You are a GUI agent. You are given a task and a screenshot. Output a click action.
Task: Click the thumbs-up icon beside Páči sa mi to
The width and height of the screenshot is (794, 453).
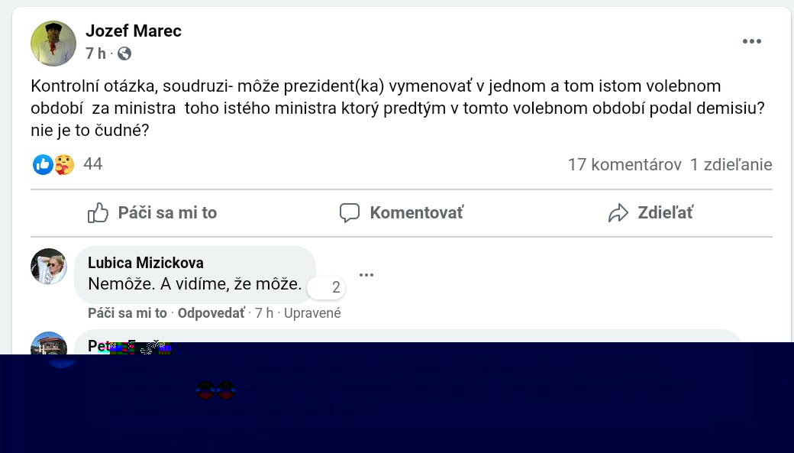98,213
